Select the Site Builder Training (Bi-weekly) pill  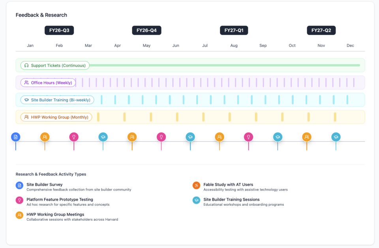[57, 100]
